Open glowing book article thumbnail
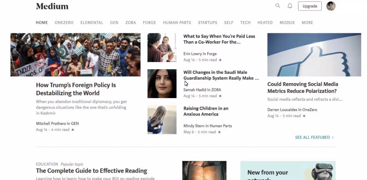The image size is (367, 180). [204, 170]
